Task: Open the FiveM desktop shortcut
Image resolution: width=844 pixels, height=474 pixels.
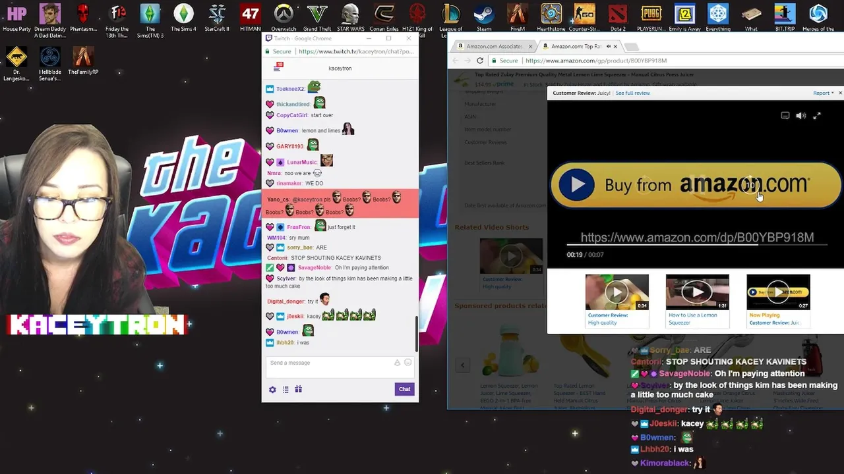Action: [518, 17]
